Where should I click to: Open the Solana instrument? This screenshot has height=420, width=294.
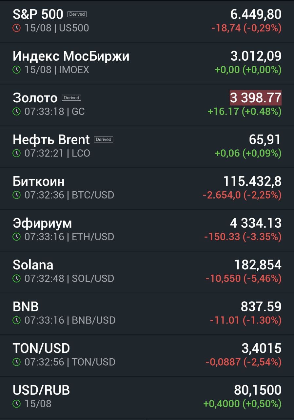(147, 272)
